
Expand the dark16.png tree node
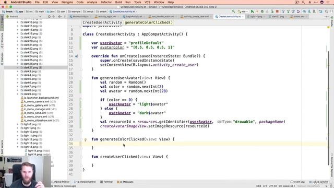tap(18, 22)
